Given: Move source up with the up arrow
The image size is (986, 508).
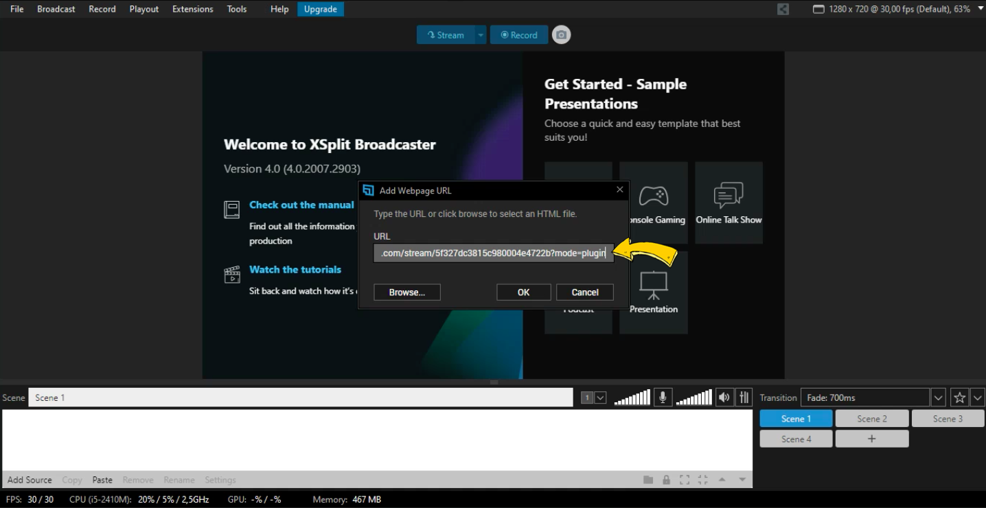Looking at the screenshot, I should tap(722, 480).
